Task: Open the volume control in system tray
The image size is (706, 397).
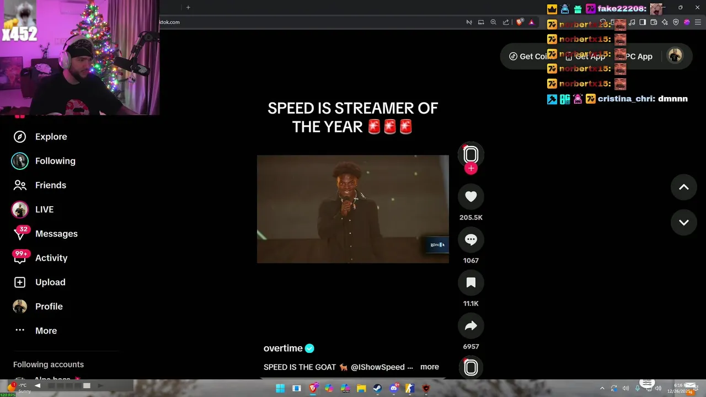Action: click(658, 388)
